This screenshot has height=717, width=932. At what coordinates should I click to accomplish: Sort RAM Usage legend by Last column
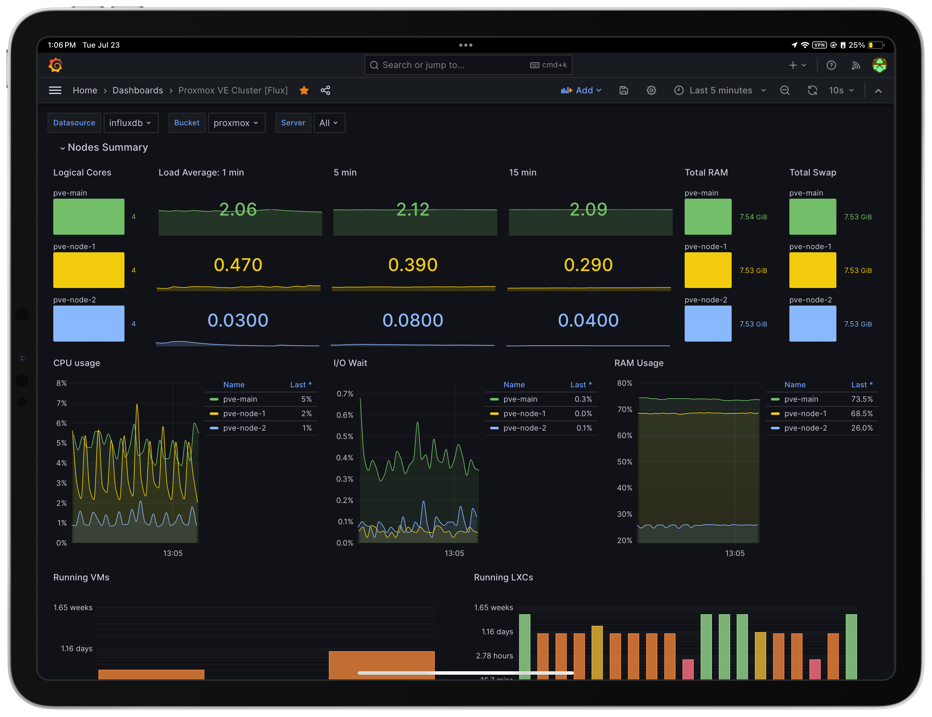(x=862, y=385)
